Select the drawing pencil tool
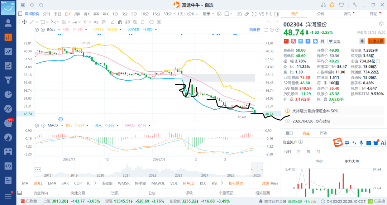 click(247, 14)
